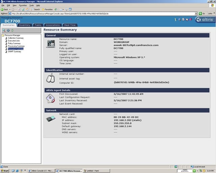216x173 pixels.
Task: Click the IE Home button
Action: pyautogui.click(x=27, y=9)
